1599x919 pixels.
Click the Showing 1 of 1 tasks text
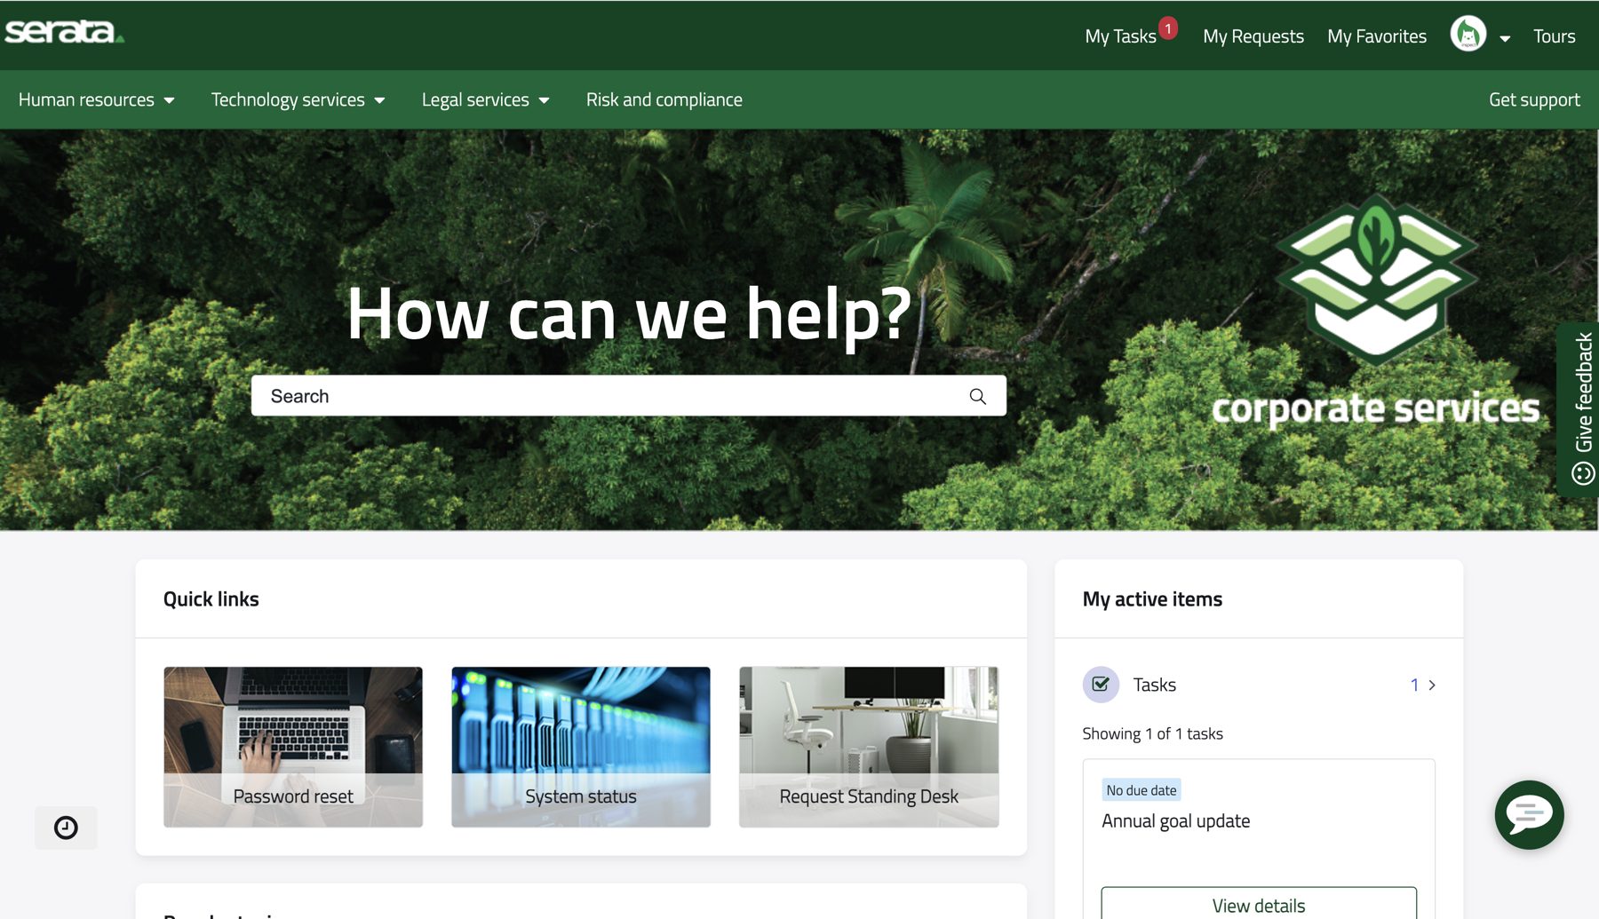[x=1152, y=733]
